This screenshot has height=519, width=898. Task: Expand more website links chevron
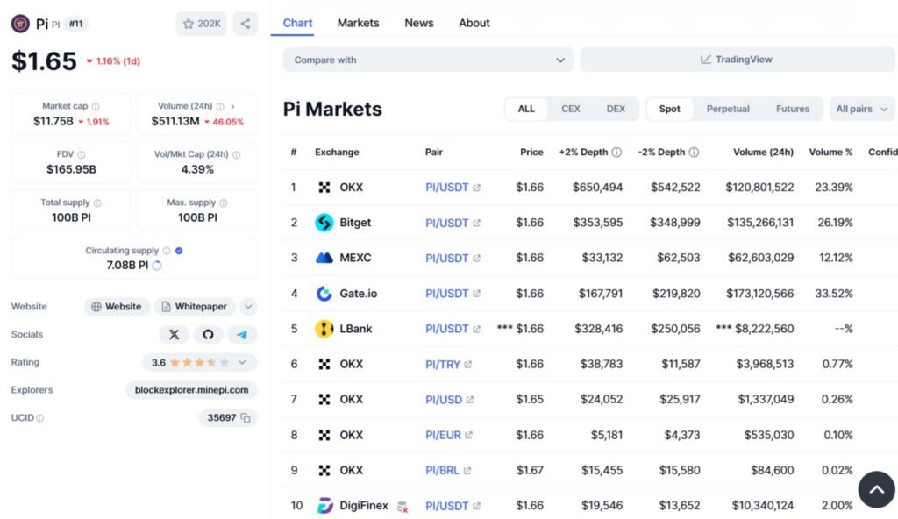point(248,307)
